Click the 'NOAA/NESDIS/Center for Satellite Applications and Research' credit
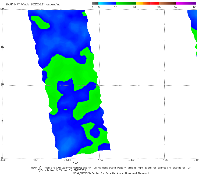This screenshot has width=199, height=175. (111, 173)
